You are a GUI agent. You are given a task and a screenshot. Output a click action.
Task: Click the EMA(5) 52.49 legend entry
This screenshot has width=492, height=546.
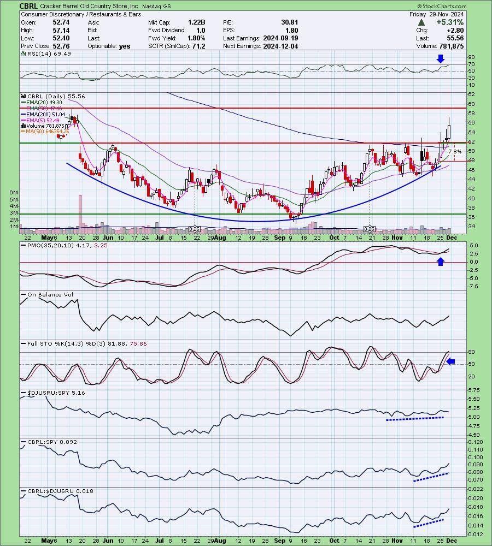(40, 120)
